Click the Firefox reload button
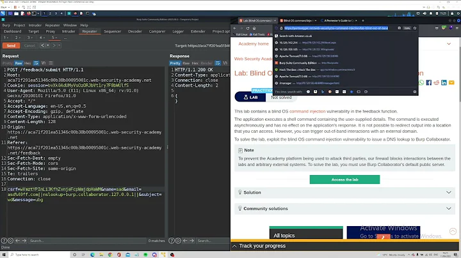 tap(248, 28)
